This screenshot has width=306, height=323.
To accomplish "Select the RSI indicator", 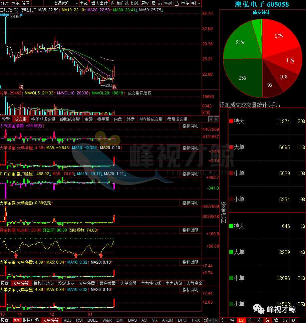I will [79, 320].
